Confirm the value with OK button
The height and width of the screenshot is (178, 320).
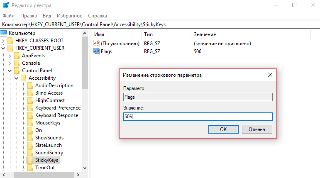(223, 129)
